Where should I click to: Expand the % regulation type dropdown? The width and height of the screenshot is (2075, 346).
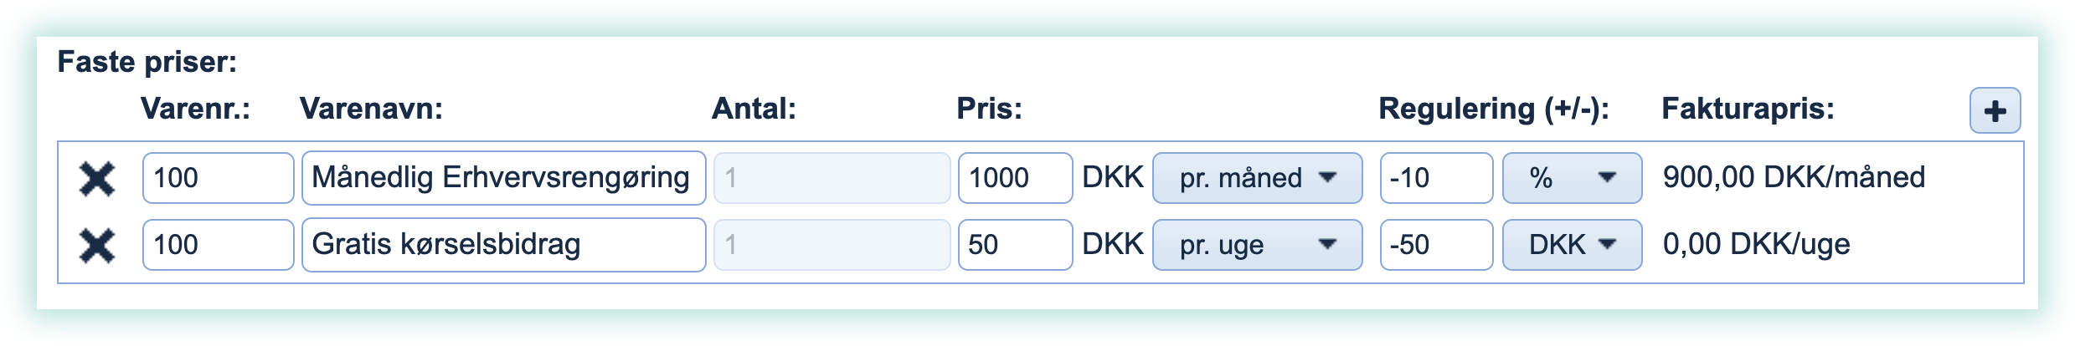(x=1572, y=178)
